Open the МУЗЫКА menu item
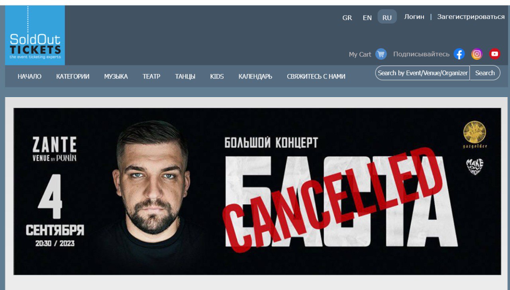Screen dimensions: 510x290 pyautogui.click(x=116, y=76)
